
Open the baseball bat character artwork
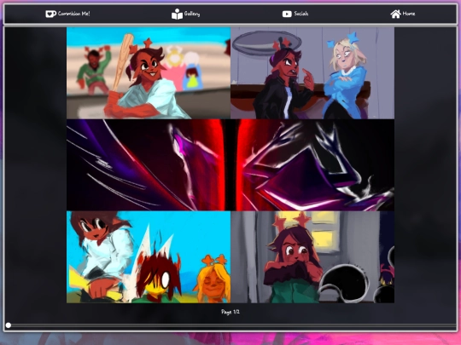pos(149,73)
